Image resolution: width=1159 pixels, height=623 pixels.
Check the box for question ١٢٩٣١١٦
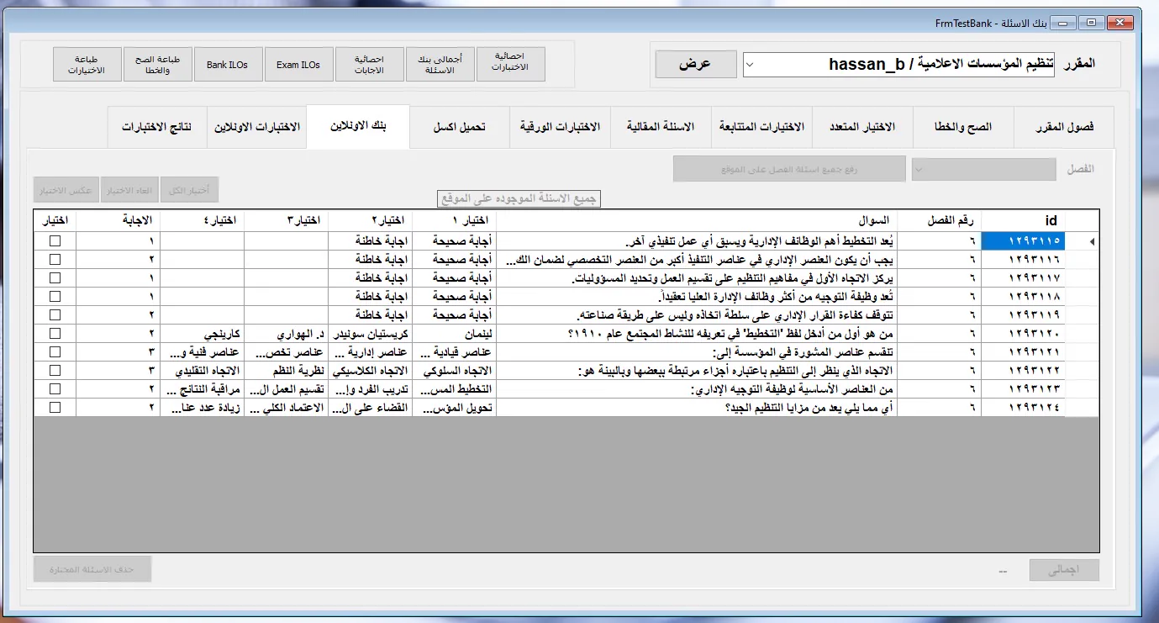(x=55, y=260)
